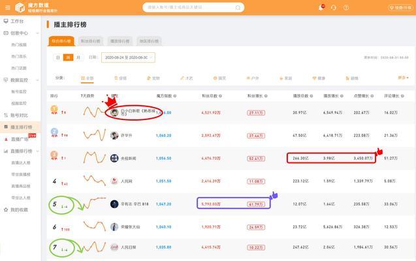This screenshot has height=261, width=416.
Task: Select the 周 (week) period toggle
Action: (x=68, y=57)
